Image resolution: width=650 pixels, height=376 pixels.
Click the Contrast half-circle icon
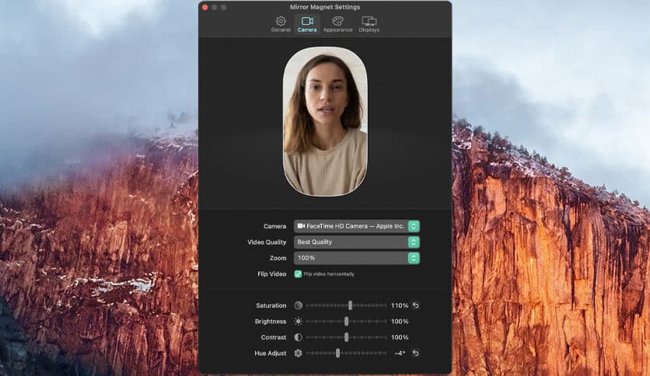click(x=298, y=337)
